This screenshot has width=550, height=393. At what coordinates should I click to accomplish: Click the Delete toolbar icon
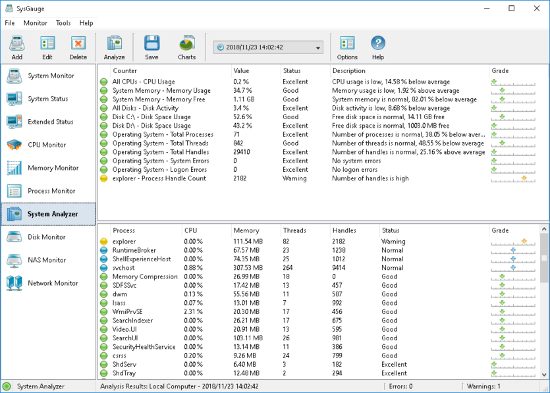coord(78,44)
